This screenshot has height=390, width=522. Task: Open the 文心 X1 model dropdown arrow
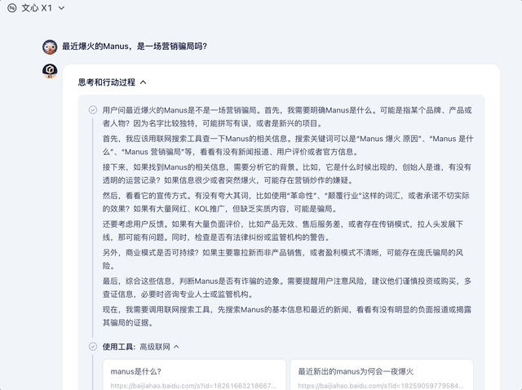(x=62, y=8)
